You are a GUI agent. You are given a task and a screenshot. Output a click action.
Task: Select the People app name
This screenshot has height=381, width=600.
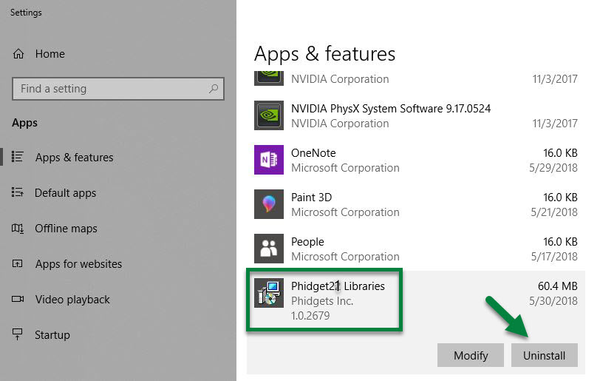(307, 242)
